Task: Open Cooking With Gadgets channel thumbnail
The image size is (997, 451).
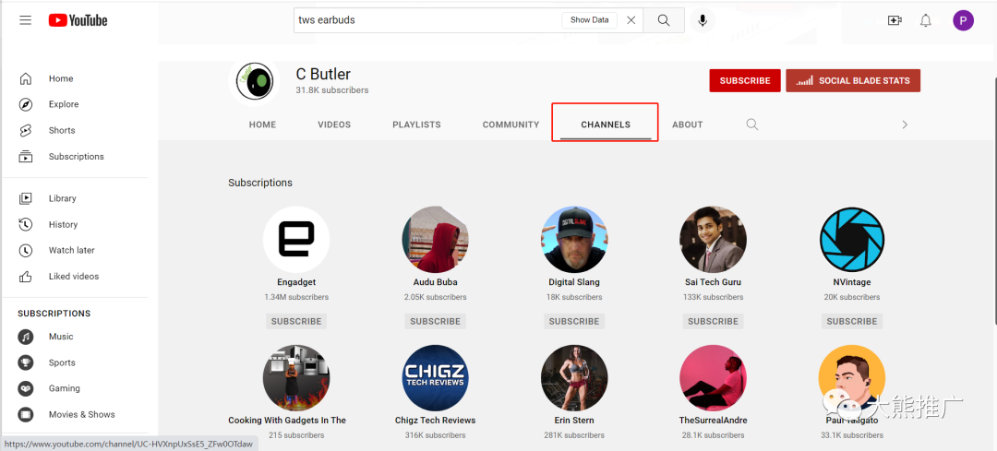Action: click(296, 378)
